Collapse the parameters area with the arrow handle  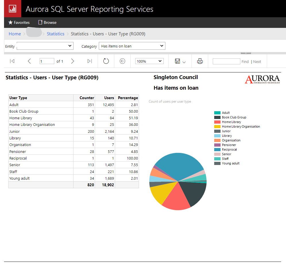coord(246,53)
